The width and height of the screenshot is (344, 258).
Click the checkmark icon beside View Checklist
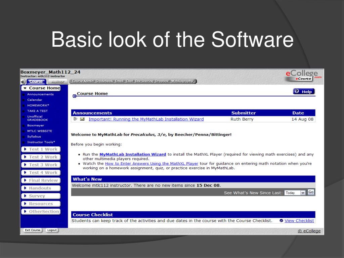point(281,221)
